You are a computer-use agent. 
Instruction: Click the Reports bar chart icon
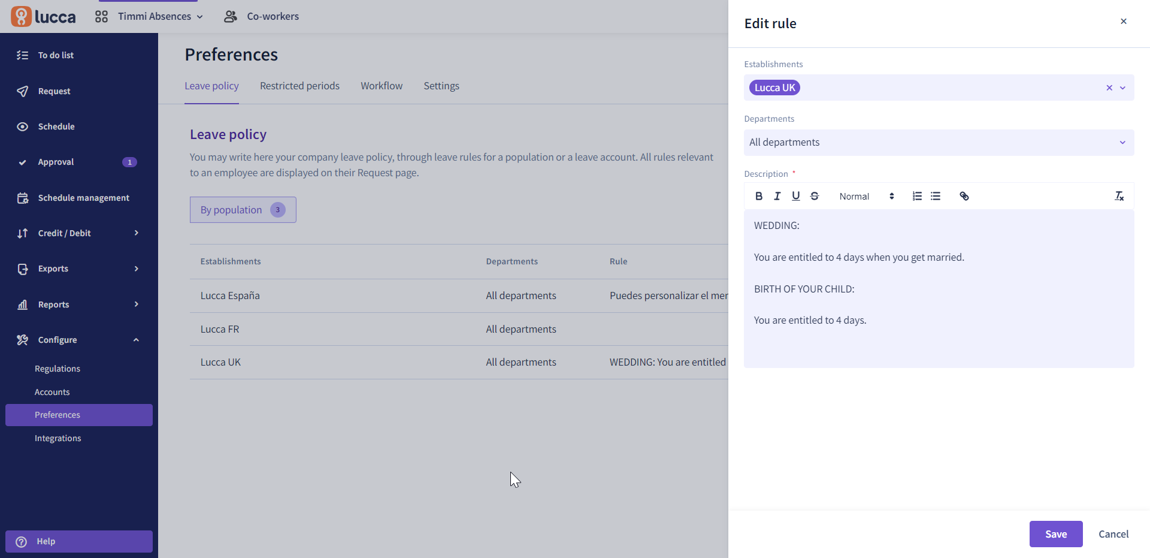(x=22, y=304)
